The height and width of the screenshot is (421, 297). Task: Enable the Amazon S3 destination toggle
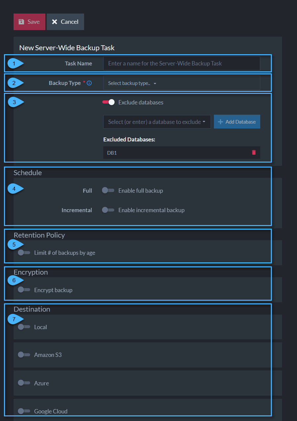24,355
